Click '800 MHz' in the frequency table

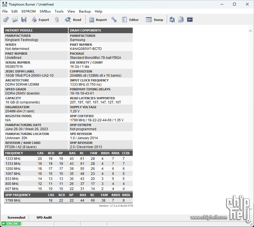pyautogui.click(x=12, y=184)
